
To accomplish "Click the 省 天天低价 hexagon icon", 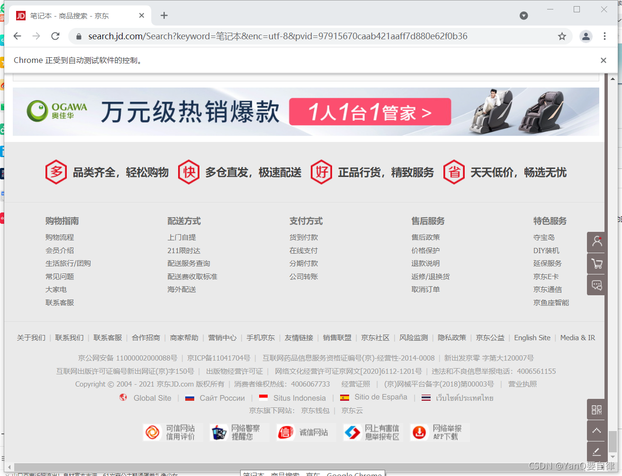I will pos(454,172).
